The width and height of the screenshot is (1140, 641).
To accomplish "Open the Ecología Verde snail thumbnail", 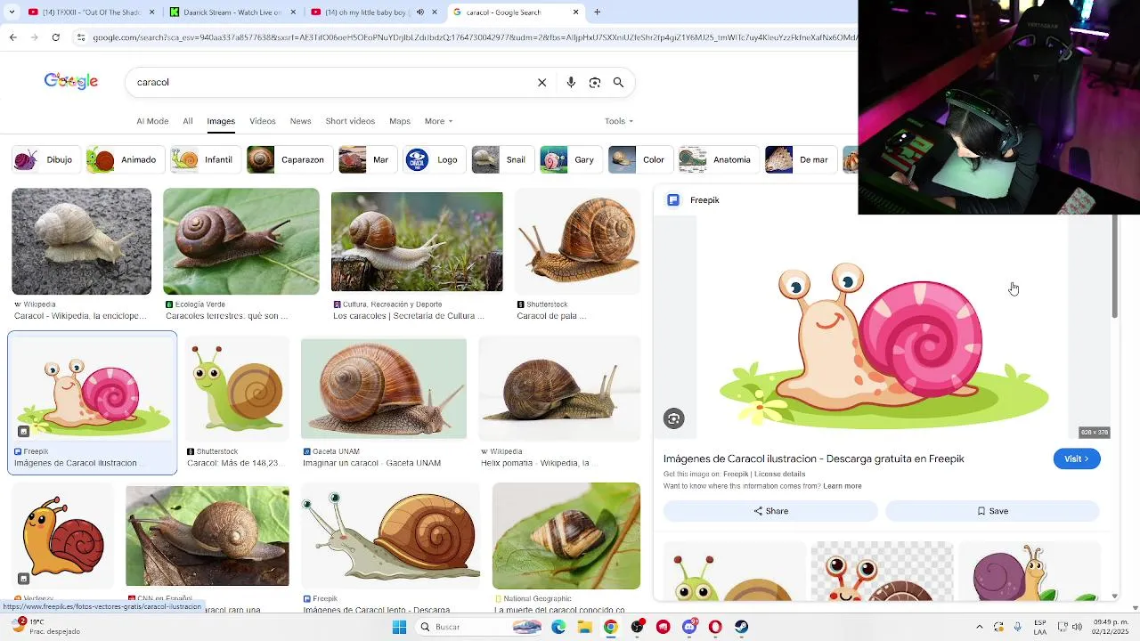I will click(x=241, y=241).
